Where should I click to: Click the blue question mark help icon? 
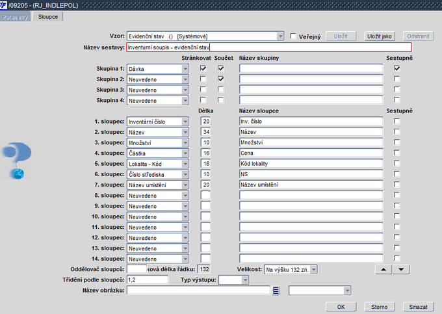coord(17,161)
